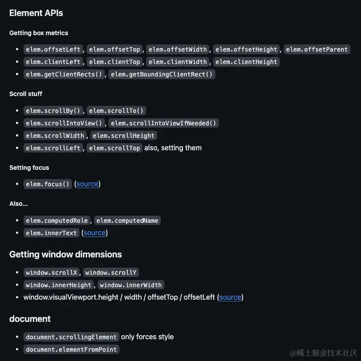The image size is (361, 361).
Task: Open the source link next to elem.focus()
Action: click(87, 184)
